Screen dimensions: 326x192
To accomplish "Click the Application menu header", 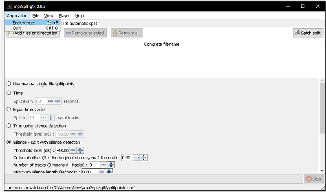I will 17,16.
